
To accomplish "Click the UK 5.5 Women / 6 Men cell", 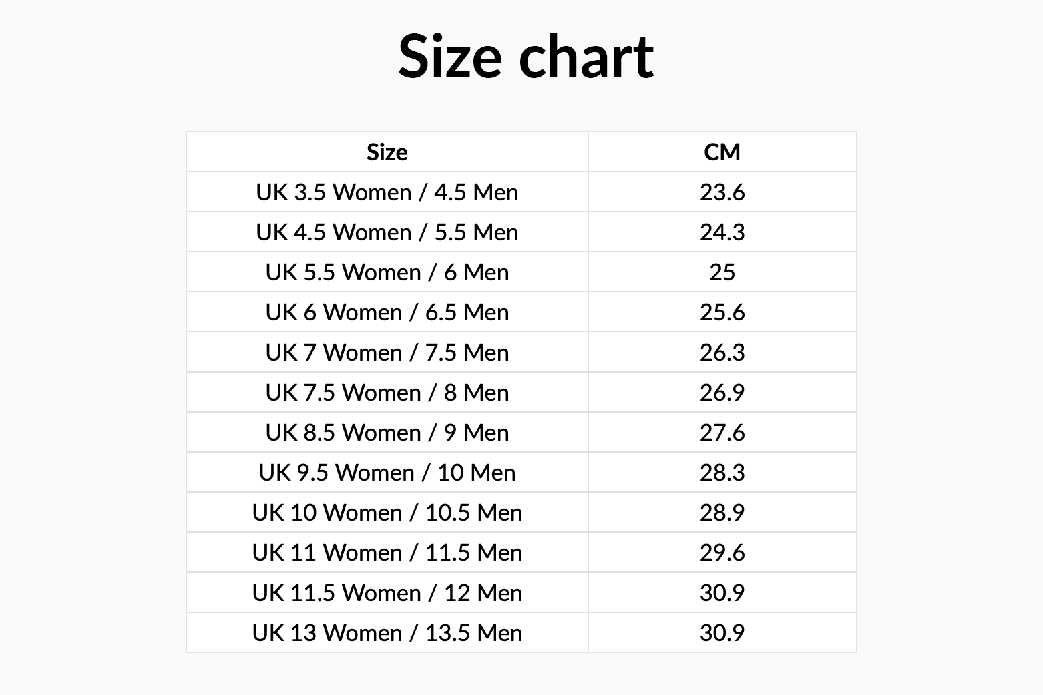I will pos(387,272).
